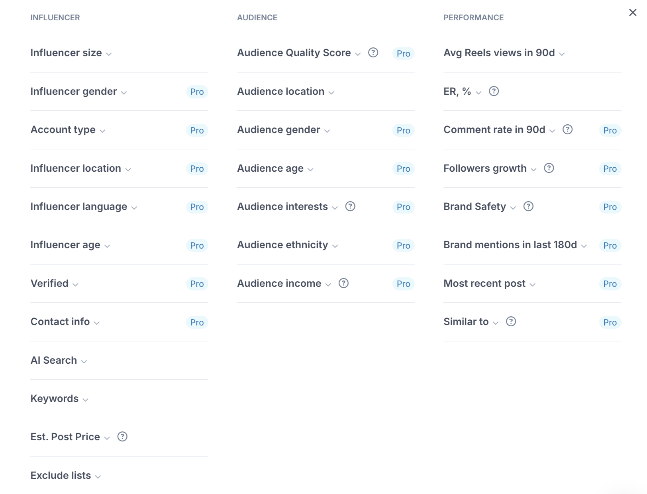Click help icon next to Audience Quality Score
This screenshot has width=647, height=494.
tap(373, 53)
